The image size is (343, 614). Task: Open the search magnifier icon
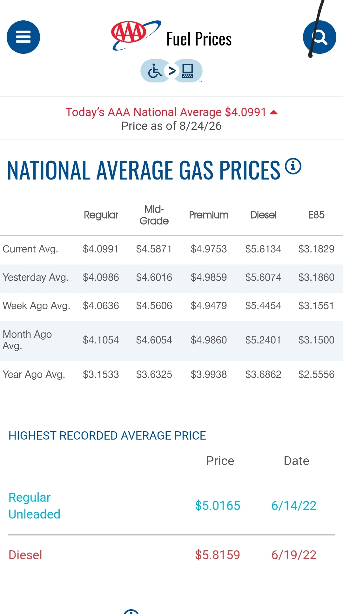coord(319,37)
